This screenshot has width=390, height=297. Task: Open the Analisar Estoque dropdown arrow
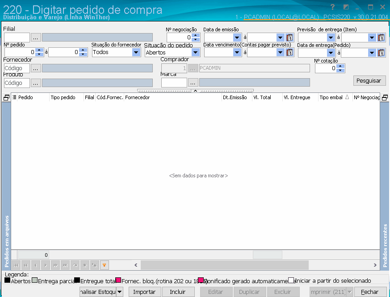120,292
